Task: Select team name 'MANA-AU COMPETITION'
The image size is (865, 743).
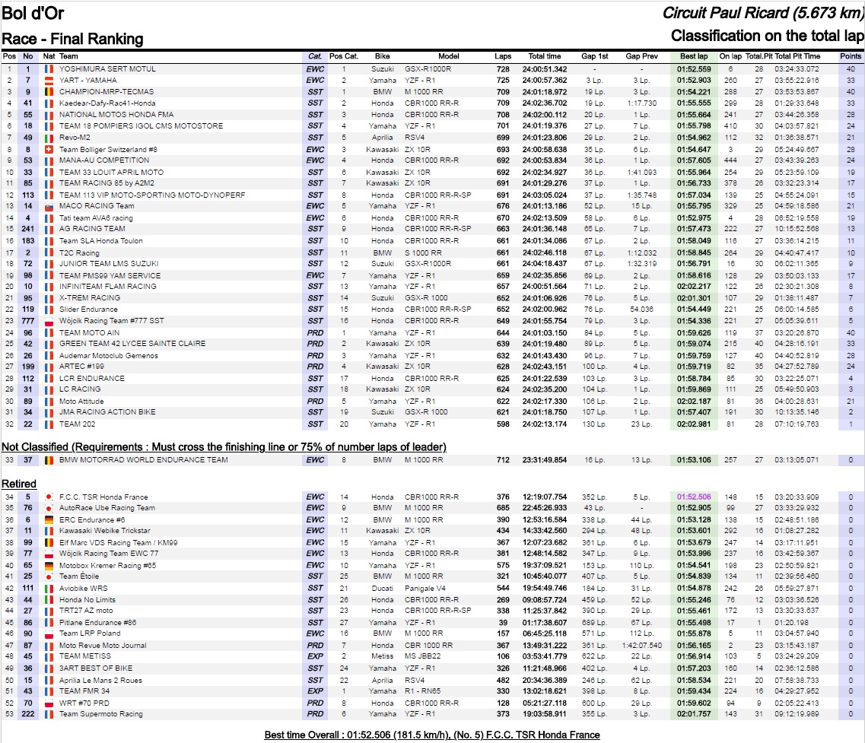Action: click(x=104, y=160)
